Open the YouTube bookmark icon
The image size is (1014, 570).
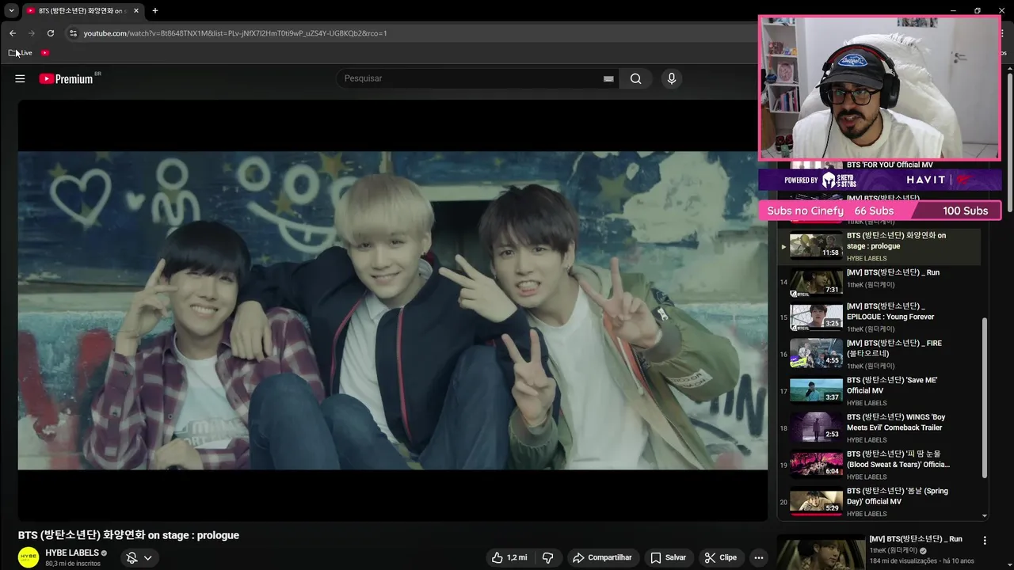[45, 53]
